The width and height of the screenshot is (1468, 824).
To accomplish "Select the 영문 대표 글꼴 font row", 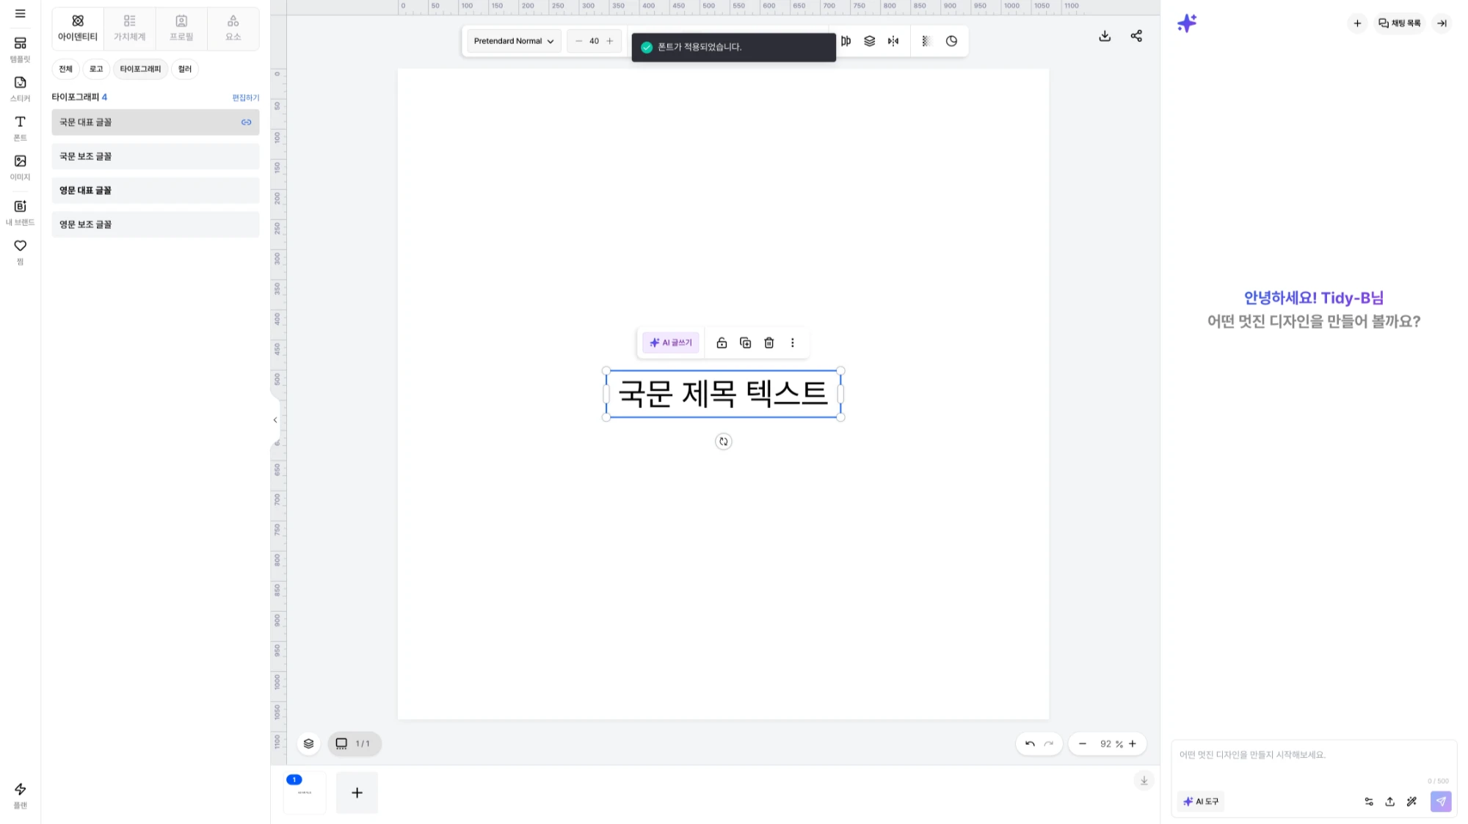I will 156,190.
